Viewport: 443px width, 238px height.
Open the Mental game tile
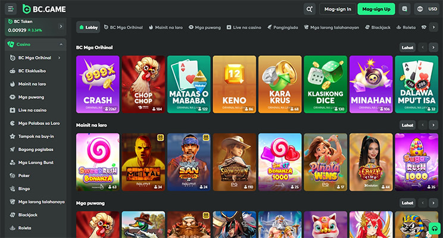pos(143,162)
